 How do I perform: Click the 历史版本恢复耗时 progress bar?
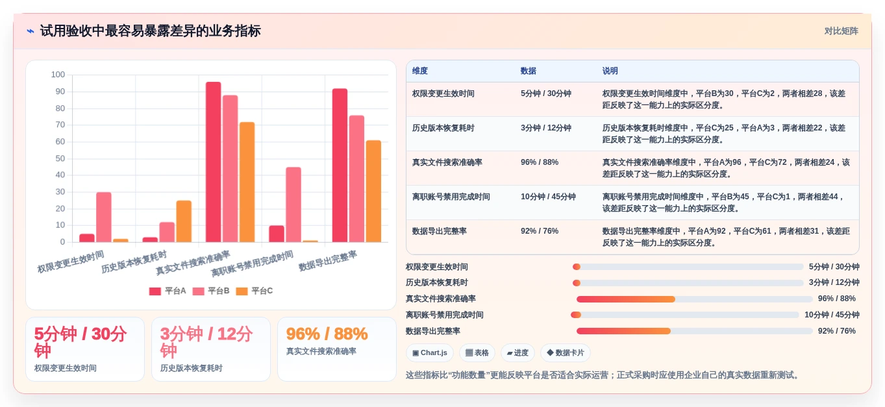688,283
